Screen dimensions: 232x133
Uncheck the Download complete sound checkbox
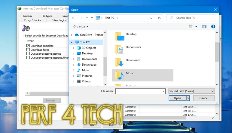(28, 46)
